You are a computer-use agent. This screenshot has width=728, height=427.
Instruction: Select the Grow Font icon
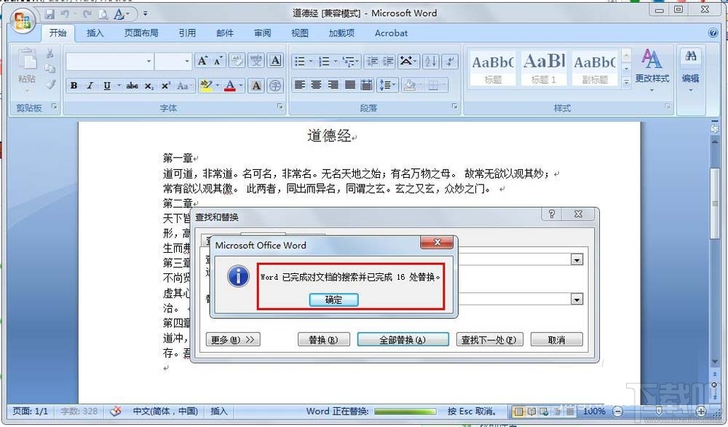click(x=202, y=60)
